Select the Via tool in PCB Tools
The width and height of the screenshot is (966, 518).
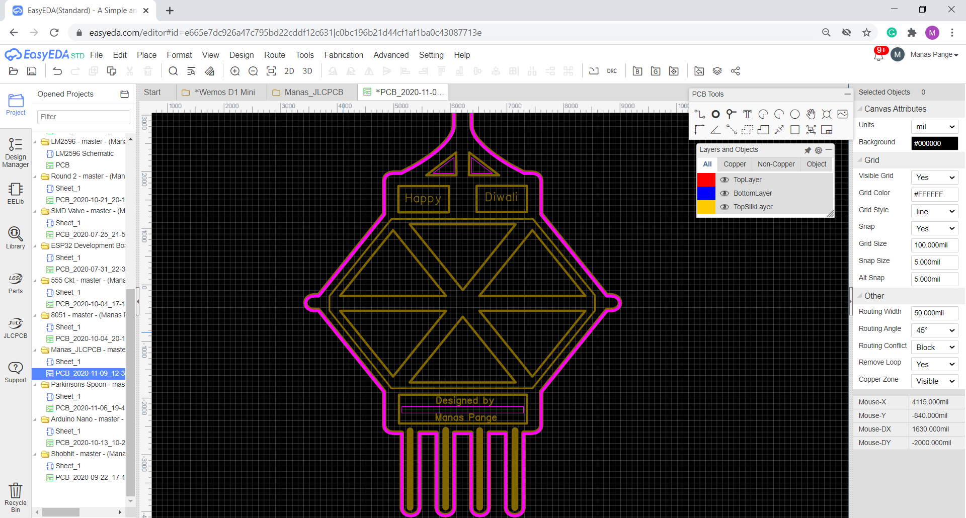731,114
